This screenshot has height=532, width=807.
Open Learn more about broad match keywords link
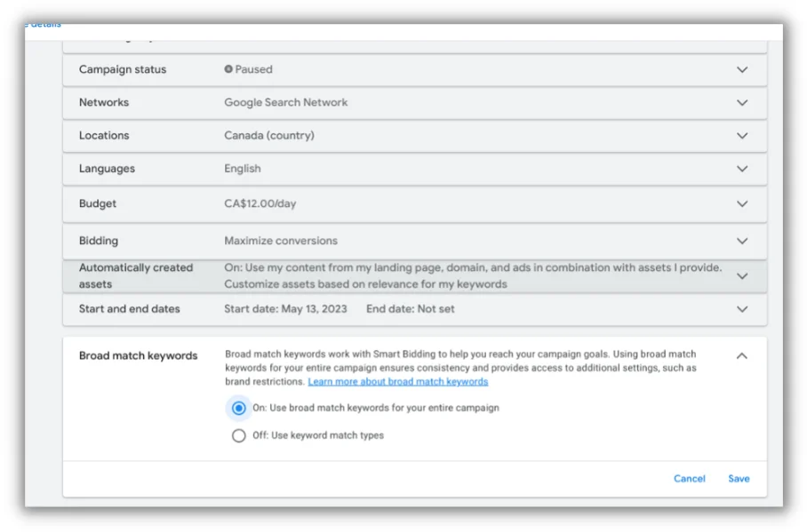(x=398, y=382)
